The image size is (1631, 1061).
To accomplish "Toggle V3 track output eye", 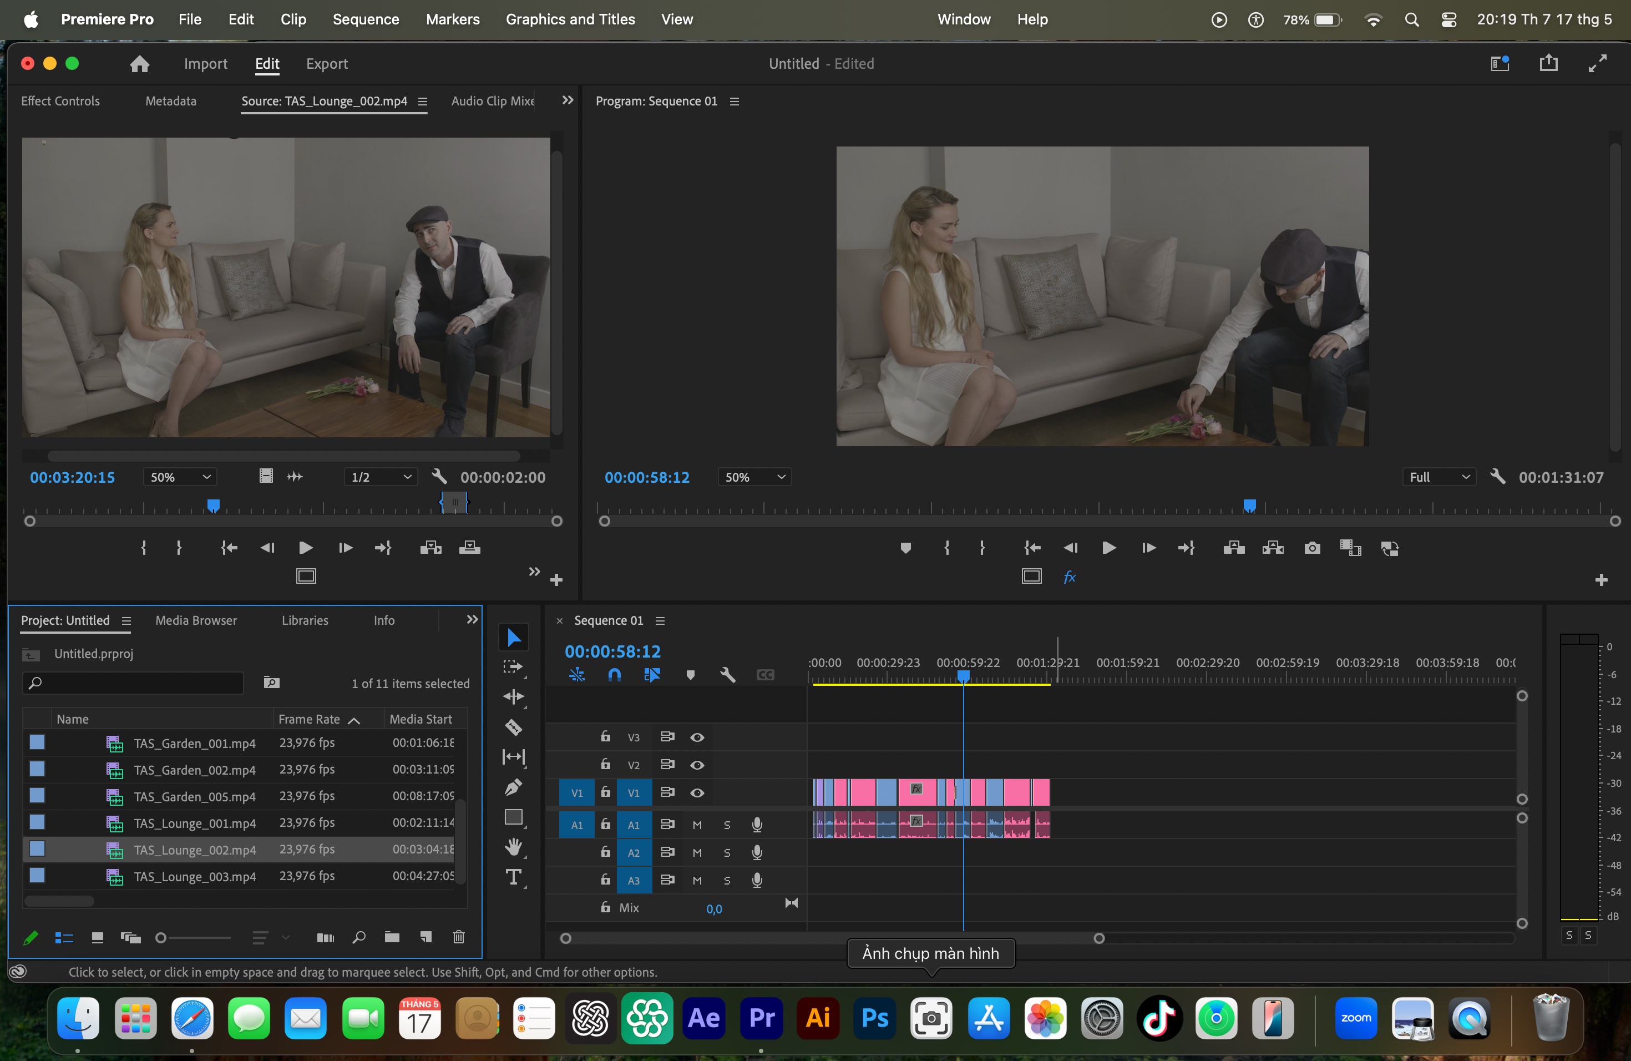I will point(697,737).
